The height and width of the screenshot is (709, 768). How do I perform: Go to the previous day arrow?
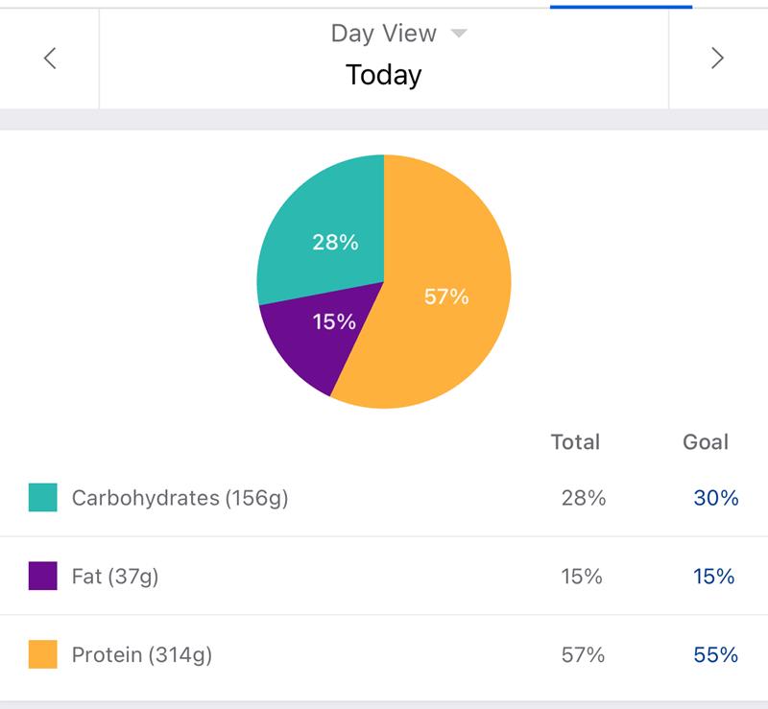click(50, 59)
